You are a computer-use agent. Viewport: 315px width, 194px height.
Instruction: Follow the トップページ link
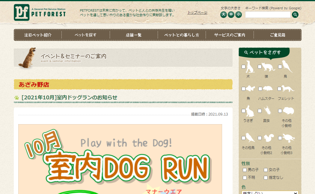pyautogui.click(x=197, y=13)
